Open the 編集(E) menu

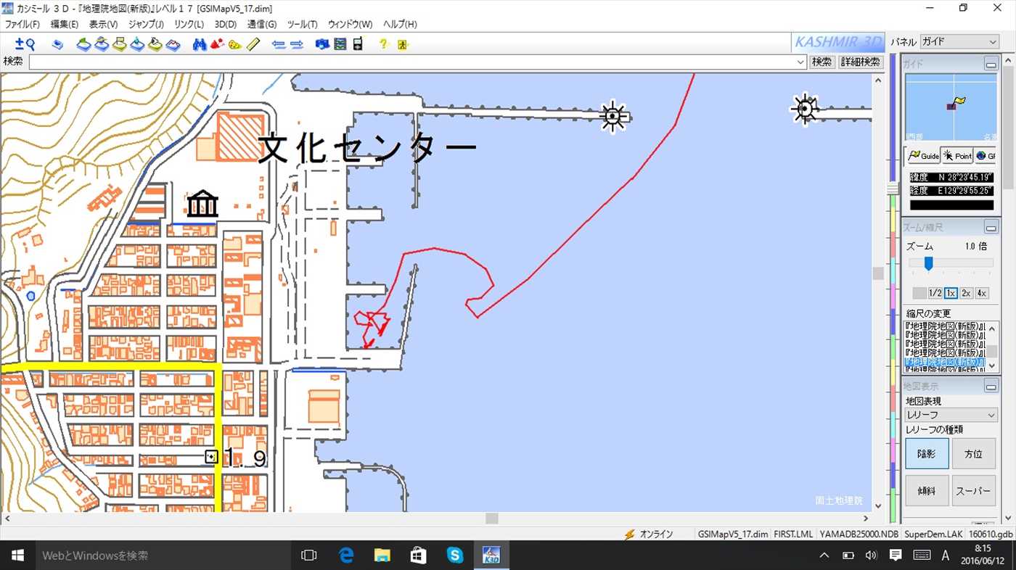[x=65, y=24]
